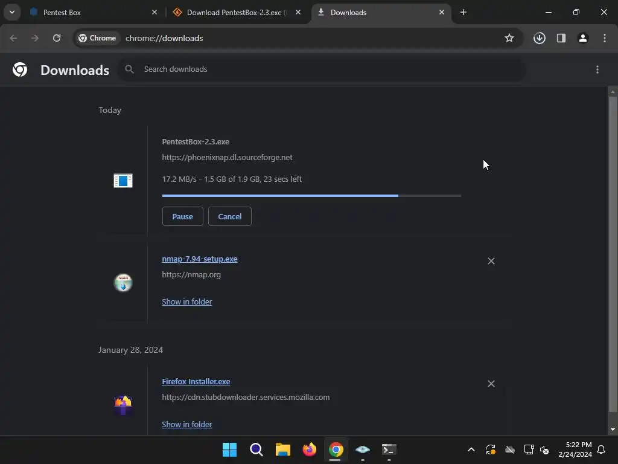618x464 pixels.
Task: Open the clock showing 5:22 PM
Action: click(575, 449)
